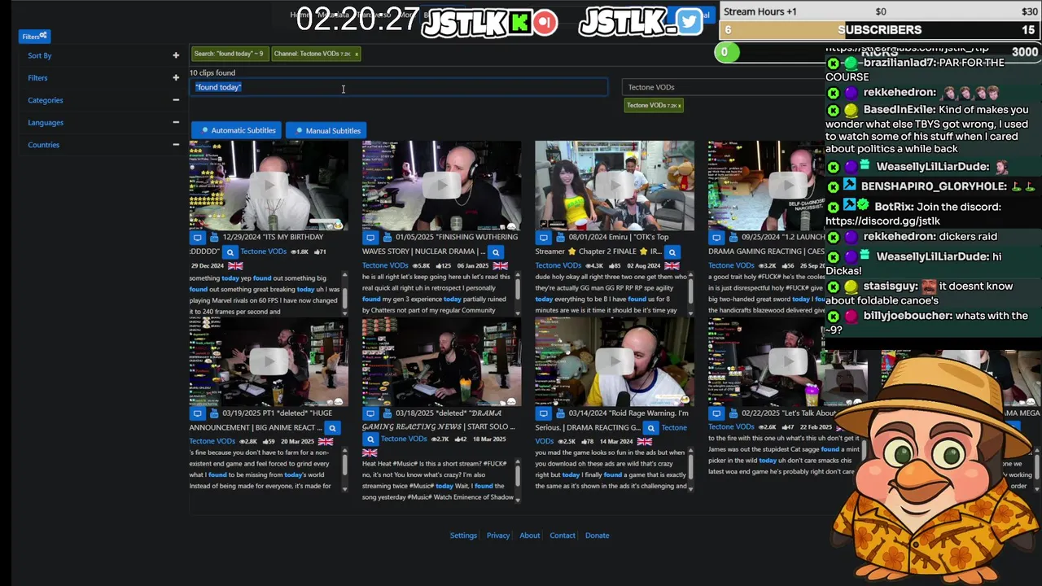Click transcript scrollbar on "NUCLEAR DRAMA" clip
The image size is (1042, 586).
click(x=518, y=294)
